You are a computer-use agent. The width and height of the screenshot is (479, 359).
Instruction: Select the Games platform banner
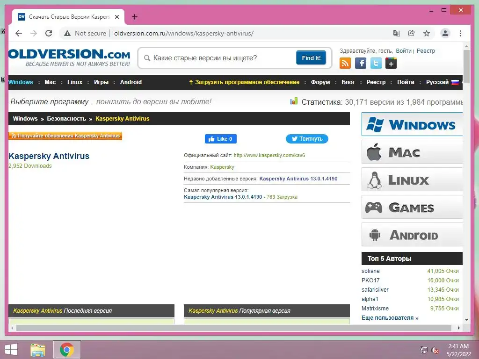click(x=412, y=207)
